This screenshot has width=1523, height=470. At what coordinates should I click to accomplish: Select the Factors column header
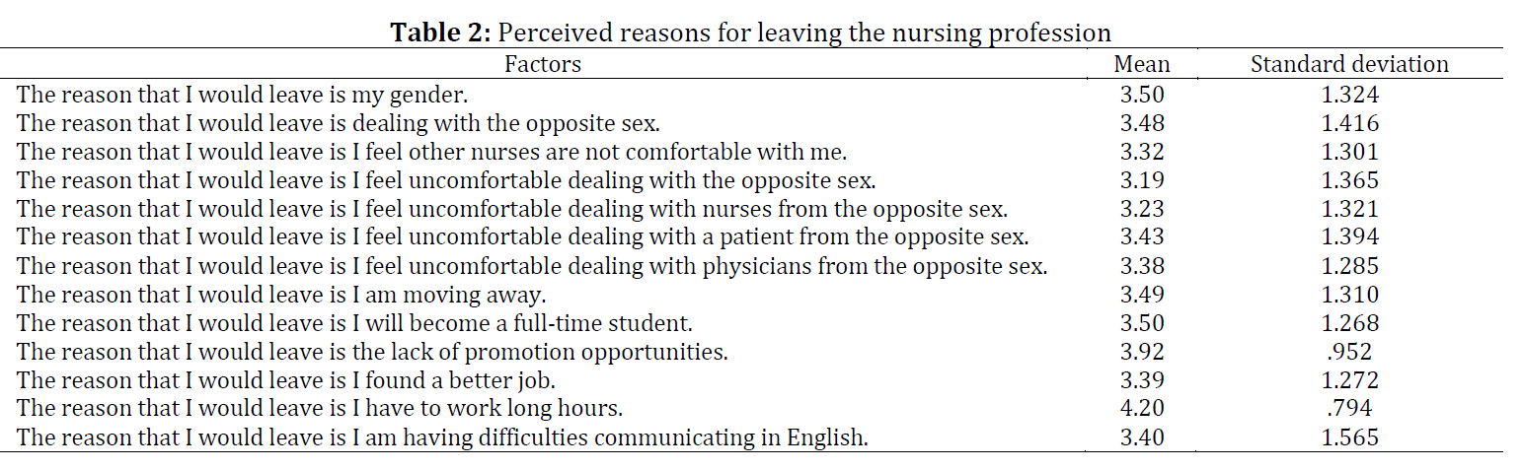pos(543,64)
